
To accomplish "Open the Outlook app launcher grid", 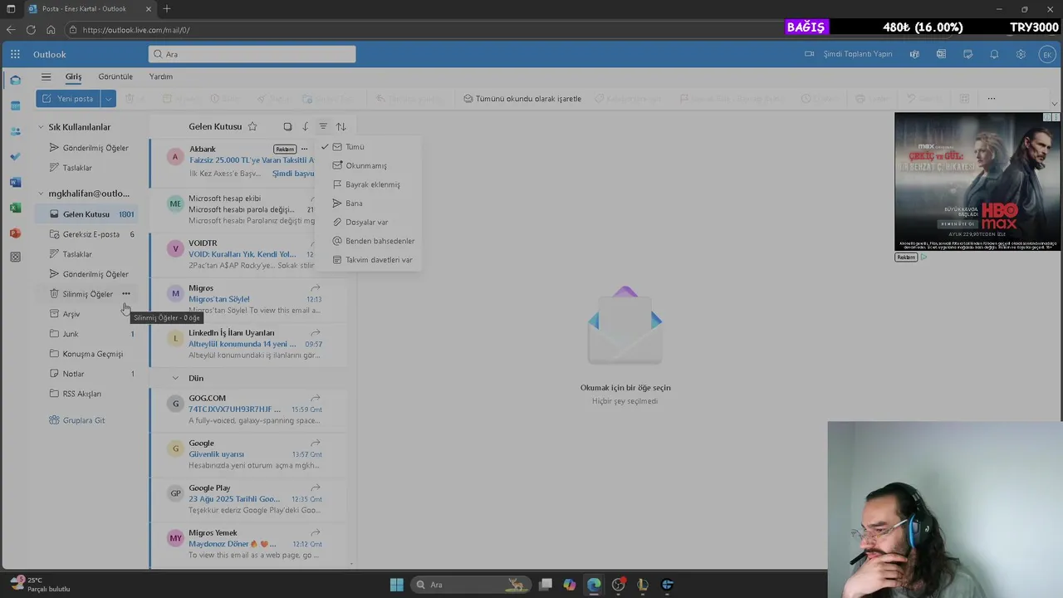I will [15, 54].
